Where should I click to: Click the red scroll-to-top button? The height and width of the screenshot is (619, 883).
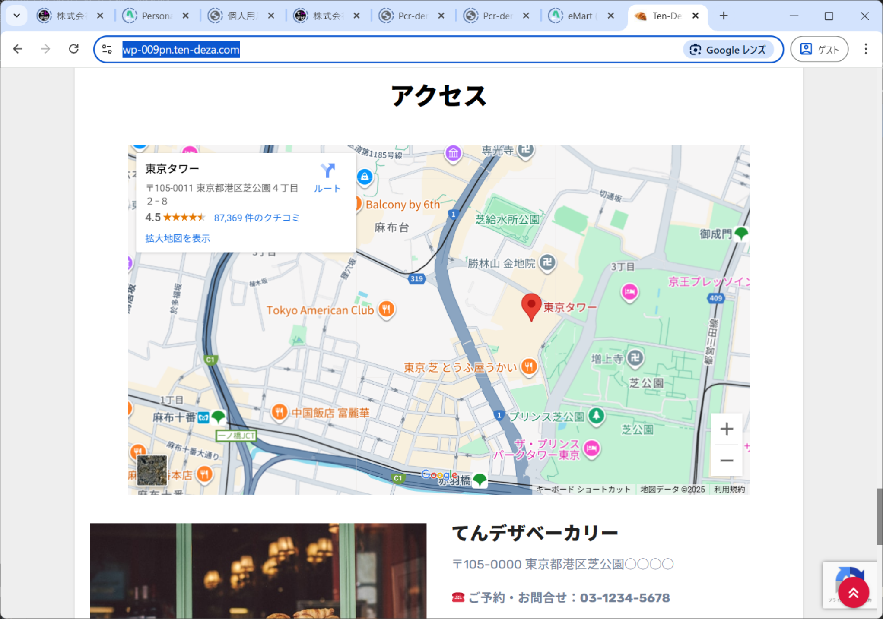[x=853, y=593]
